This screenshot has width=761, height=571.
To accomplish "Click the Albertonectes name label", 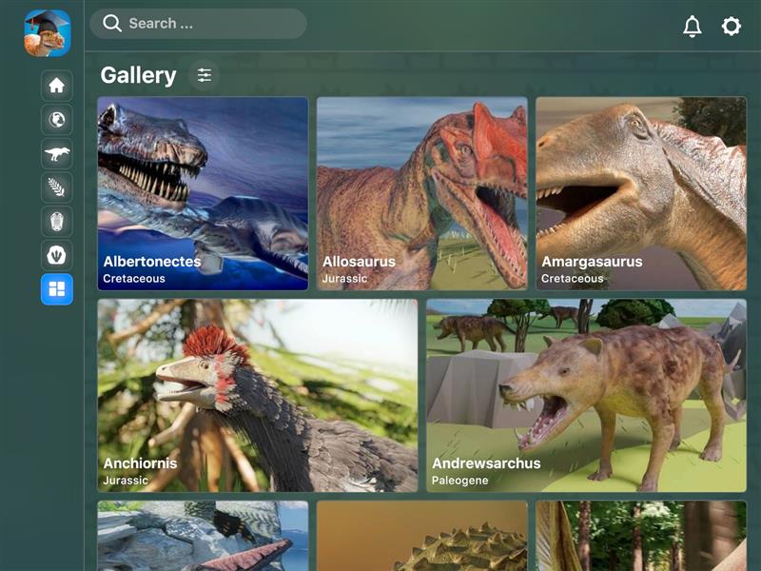I will [x=152, y=261].
